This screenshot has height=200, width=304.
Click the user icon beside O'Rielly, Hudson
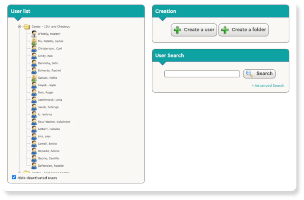[x=34, y=34]
